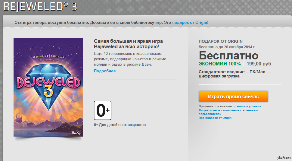Open Лицензионное соглашение с конечным пользователем link
Screen dimensions: 292x161
228,112
